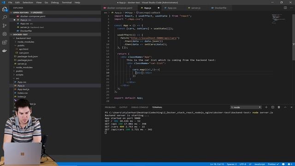Viewport: 295px width, 166px height.
Task: Collapse the DOCKER-TEST folder section
Action: (x=12, y=35)
